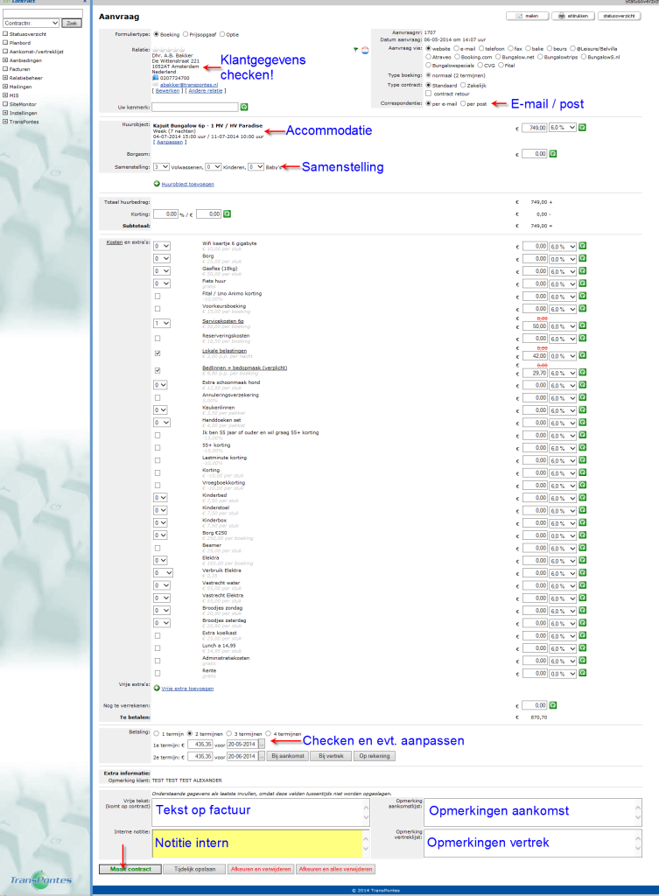Click the Maak contract button
Image resolution: width=659 pixels, height=896 pixels.
point(130,869)
